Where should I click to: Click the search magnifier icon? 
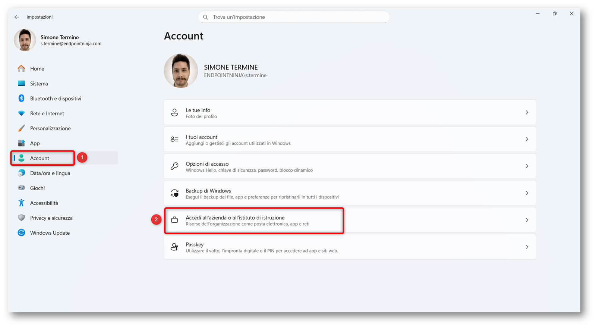click(x=205, y=17)
